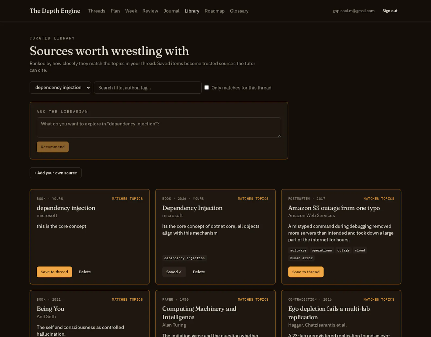The width and height of the screenshot is (431, 337).
Task: Save Amazon S3 outage postmortem to thread
Action: (306, 272)
